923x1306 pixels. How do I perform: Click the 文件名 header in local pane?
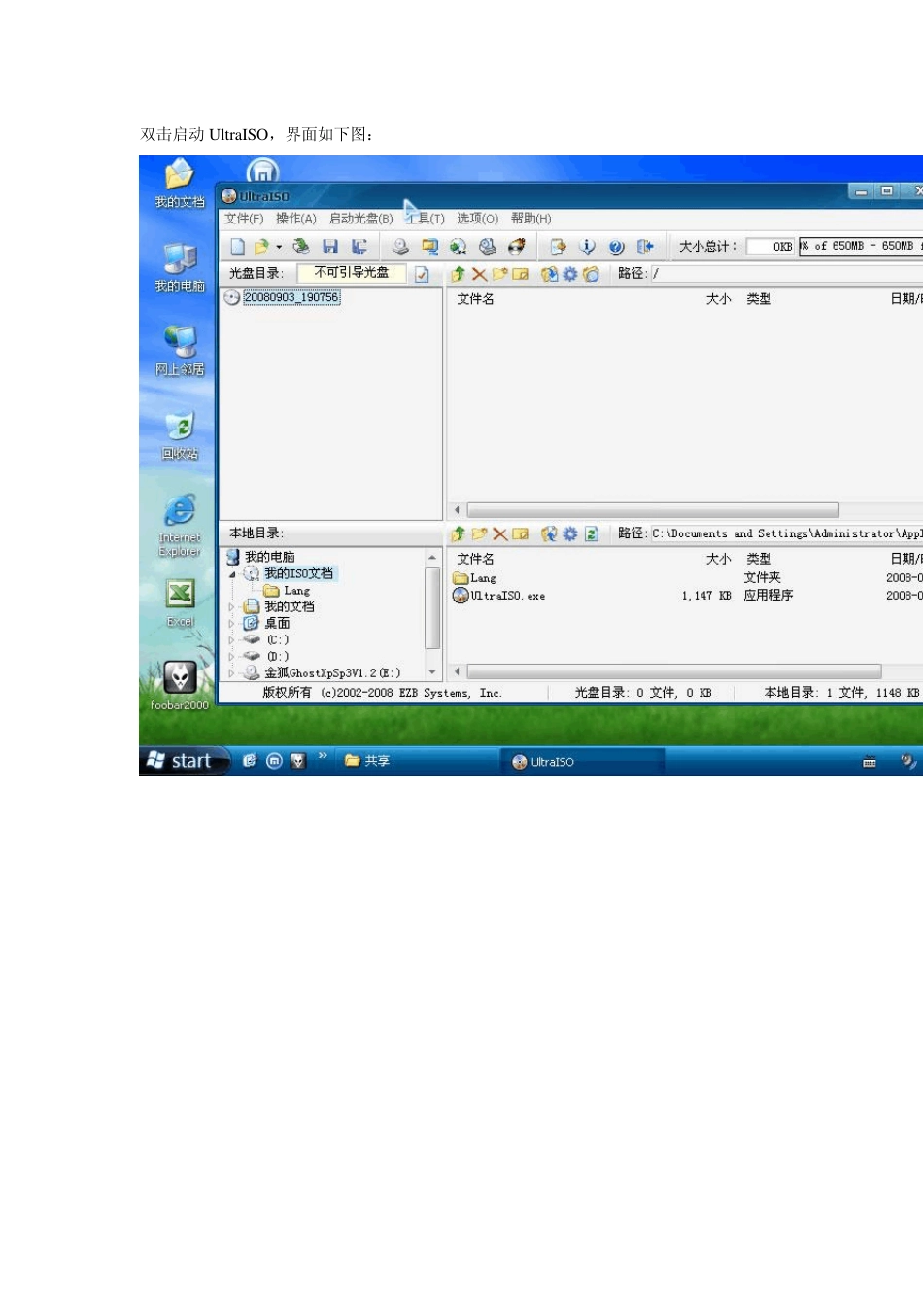(x=476, y=559)
